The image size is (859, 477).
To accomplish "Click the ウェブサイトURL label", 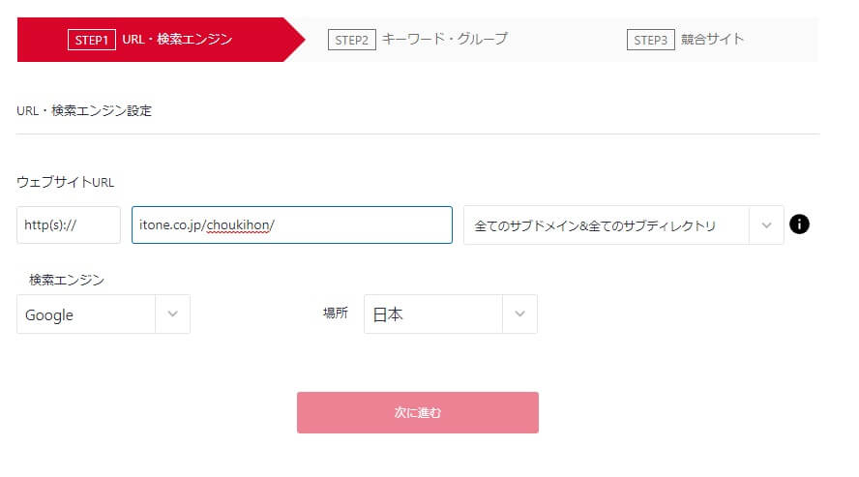I will [x=65, y=182].
